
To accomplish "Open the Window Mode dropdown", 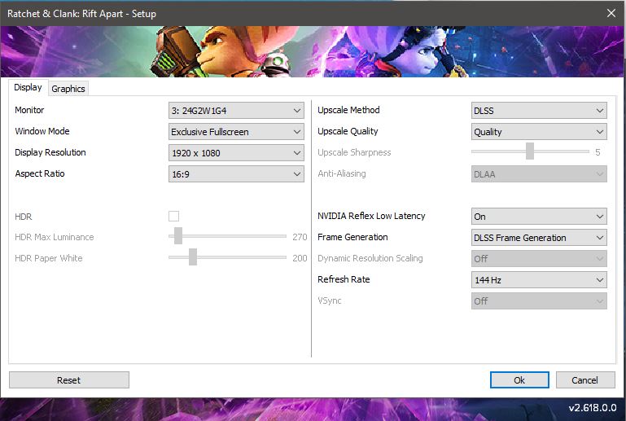I will [236, 131].
